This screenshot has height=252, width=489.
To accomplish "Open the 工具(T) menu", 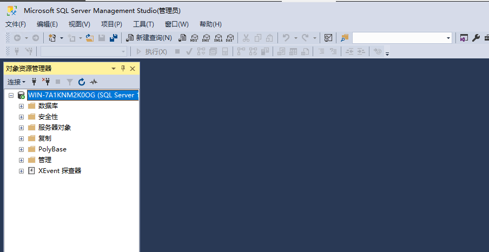I will (x=143, y=24).
